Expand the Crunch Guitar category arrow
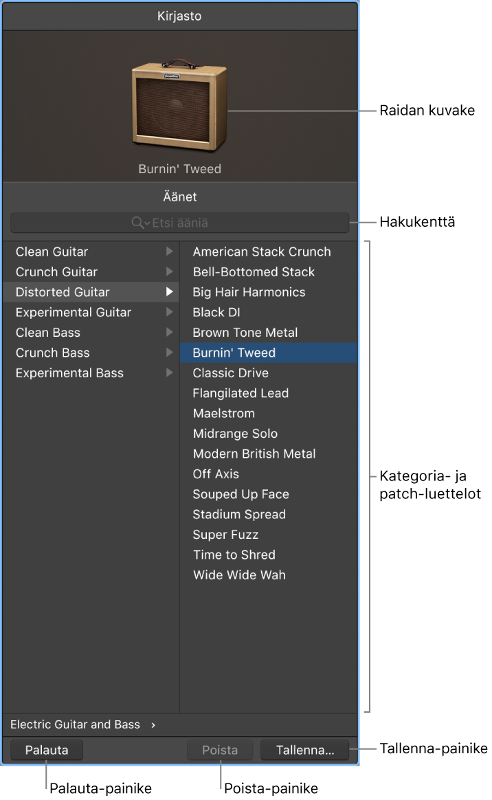The height and width of the screenshot is (800, 492). tap(169, 271)
